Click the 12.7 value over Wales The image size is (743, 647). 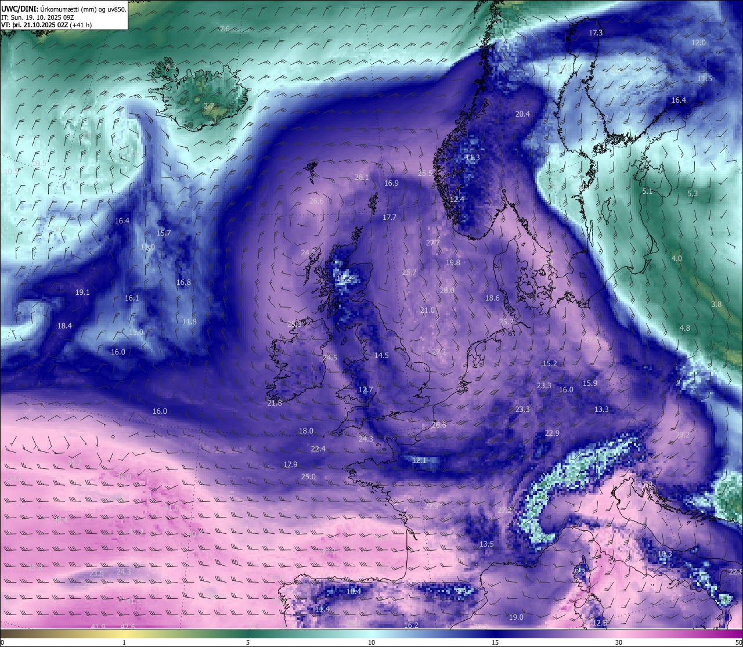coord(365,389)
